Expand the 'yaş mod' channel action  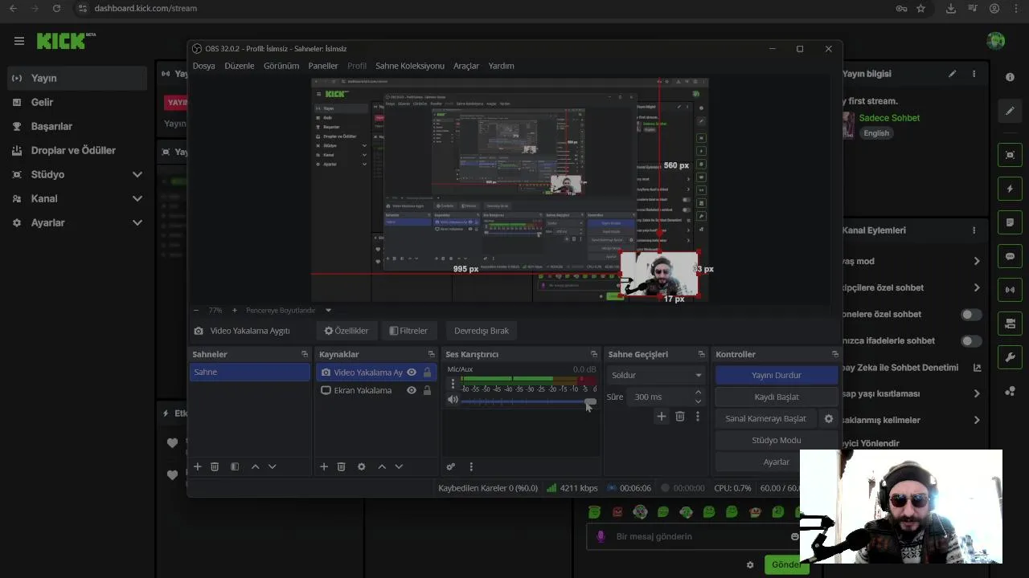click(977, 261)
